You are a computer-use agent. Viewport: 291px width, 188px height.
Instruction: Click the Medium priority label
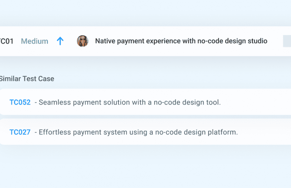(35, 41)
